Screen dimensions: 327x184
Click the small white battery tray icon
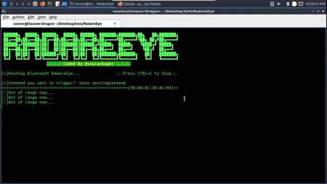coord(288,4)
